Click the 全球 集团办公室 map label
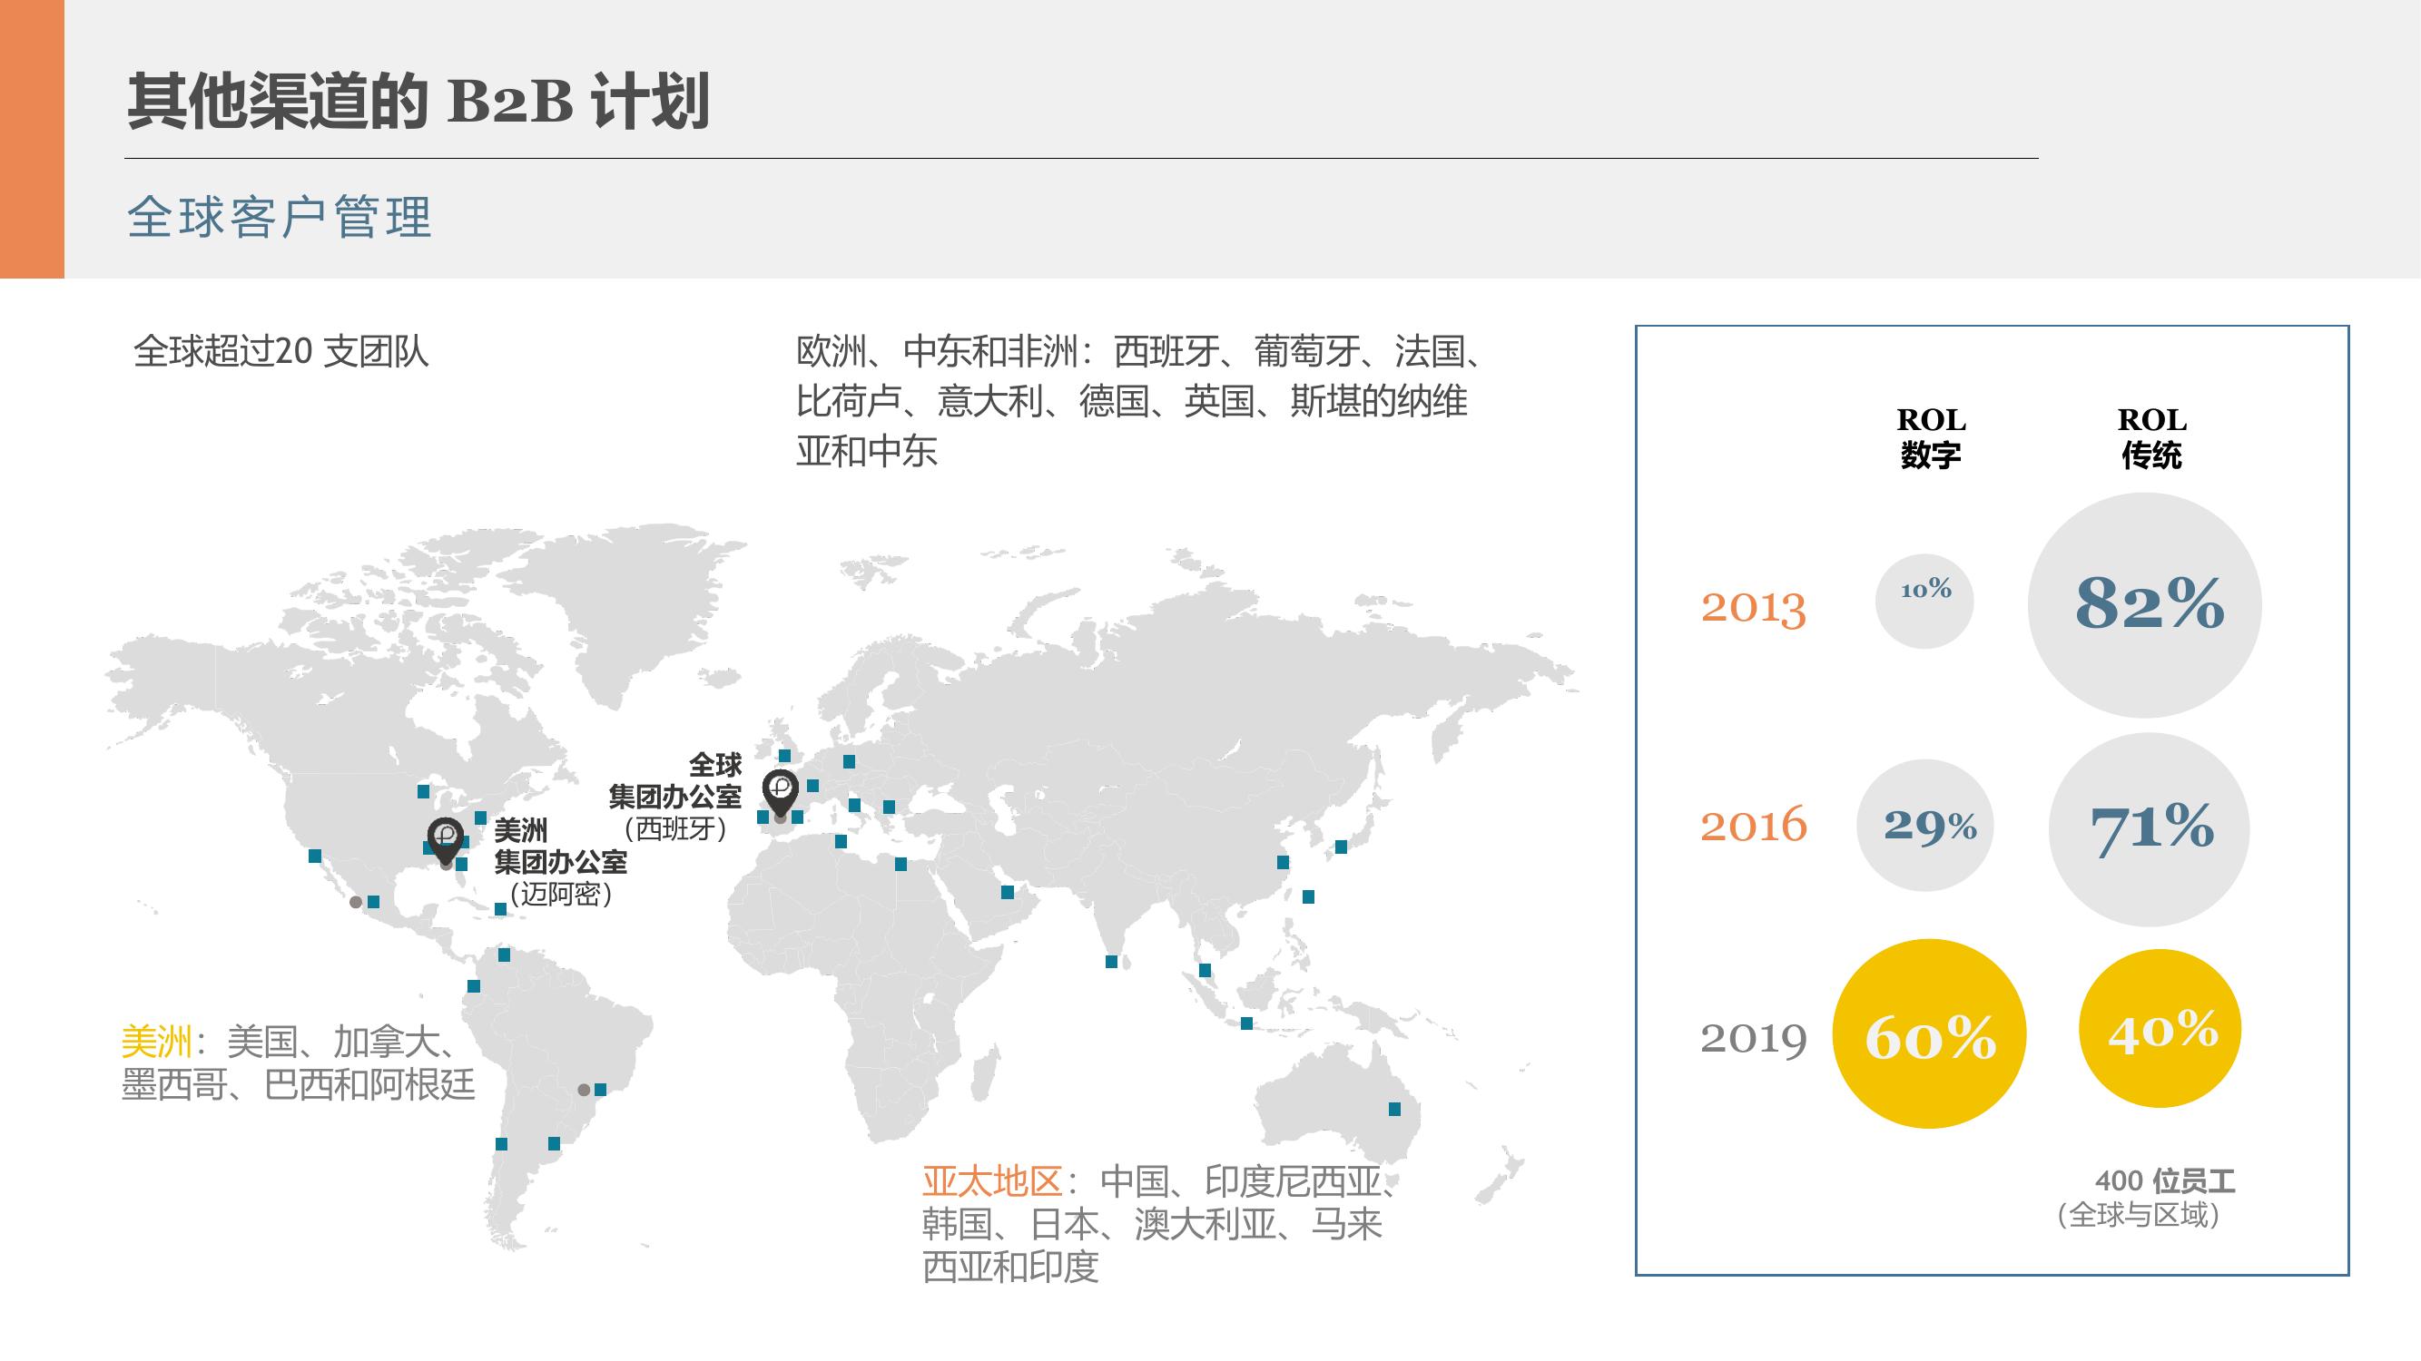The image size is (2421, 1361). [x=674, y=780]
